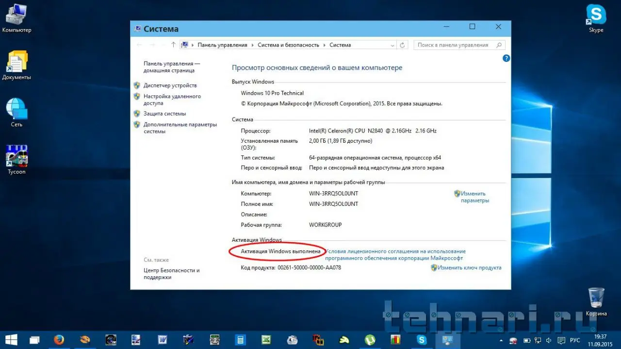This screenshot has width=621, height=349.
Task: Open the Calculator taskbar icon
Action: pyautogui.click(x=240, y=339)
